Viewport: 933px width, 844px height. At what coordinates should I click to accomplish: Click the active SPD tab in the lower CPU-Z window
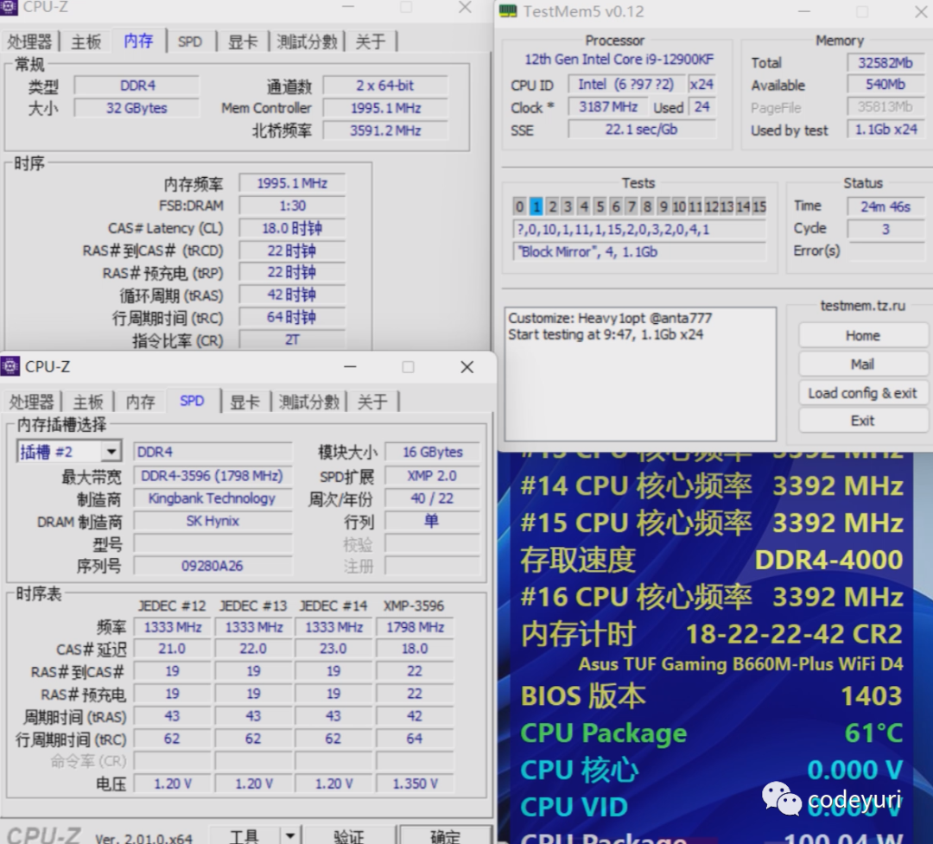(192, 401)
